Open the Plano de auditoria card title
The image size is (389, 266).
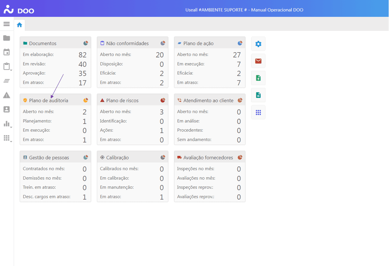coord(48,100)
